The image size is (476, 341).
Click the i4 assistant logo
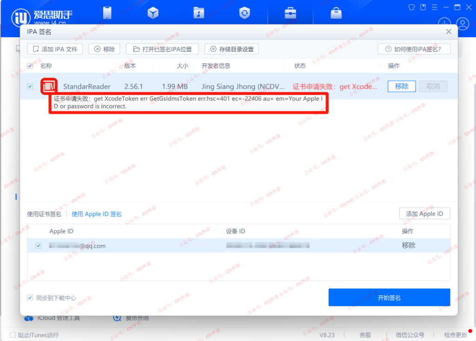[x=20, y=18]
